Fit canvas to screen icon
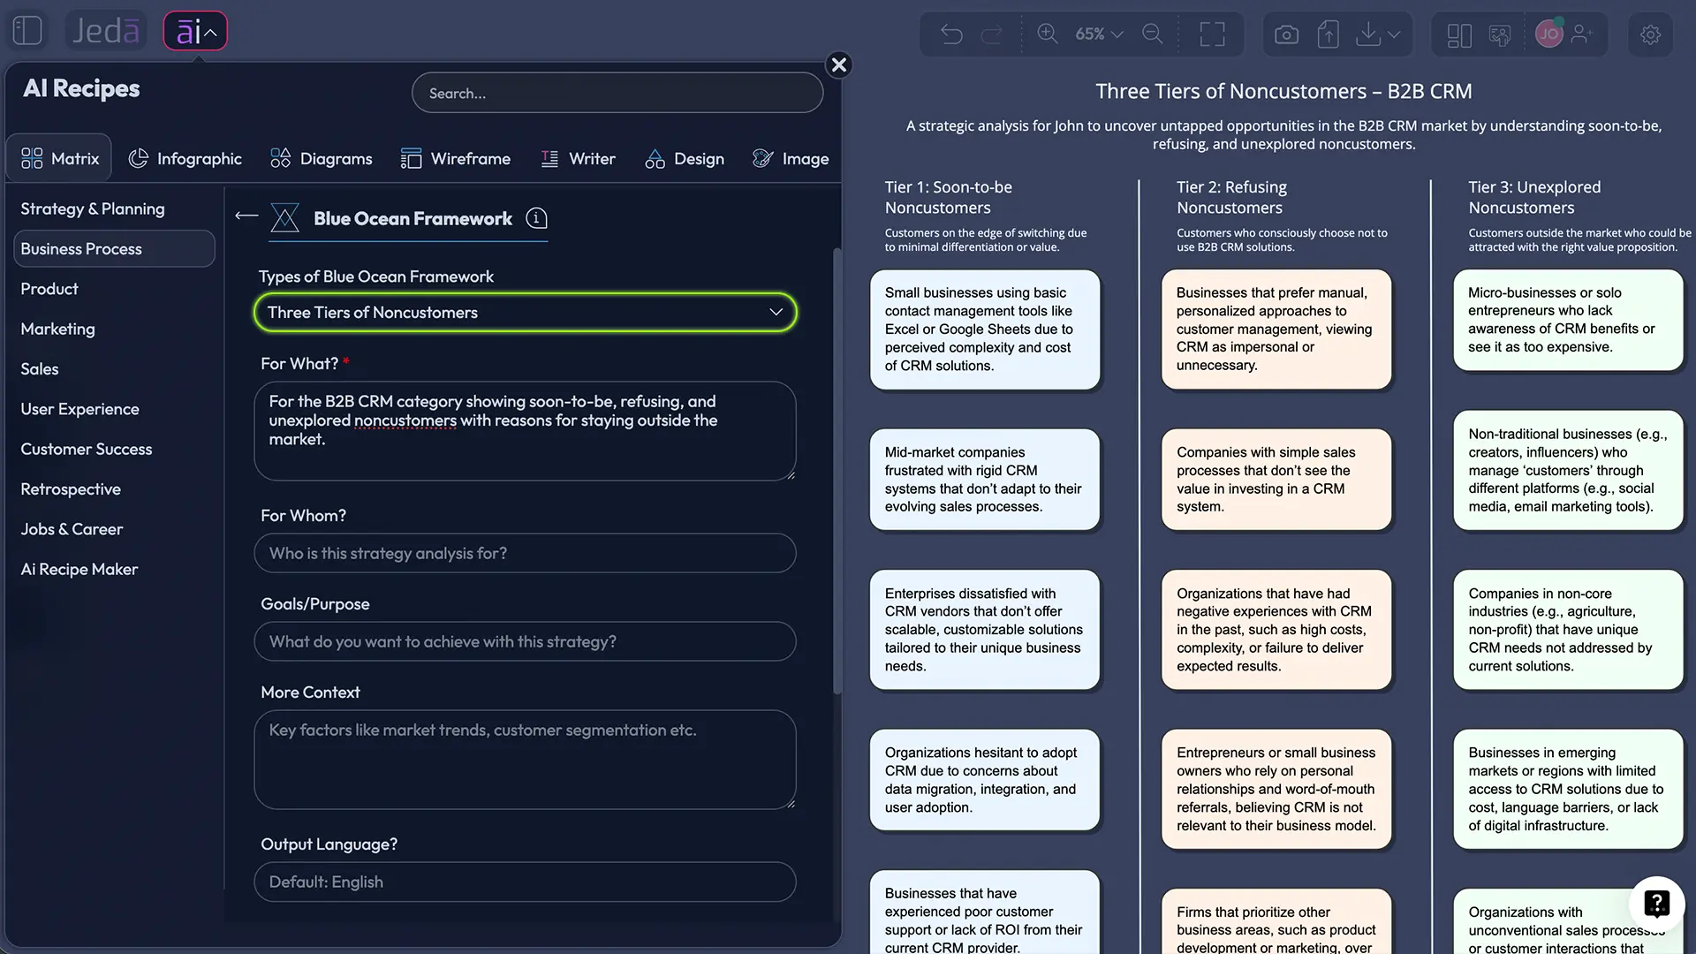 pos(1212,34)
